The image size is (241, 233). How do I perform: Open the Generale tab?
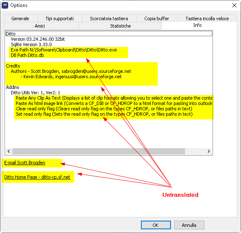20,19
